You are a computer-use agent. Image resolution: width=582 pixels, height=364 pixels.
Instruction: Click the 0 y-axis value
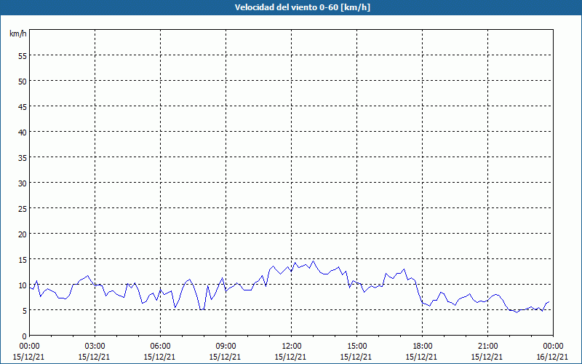click(25, 336)
